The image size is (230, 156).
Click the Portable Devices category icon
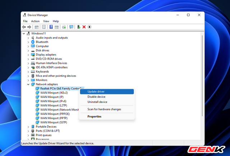coord(33,127)
